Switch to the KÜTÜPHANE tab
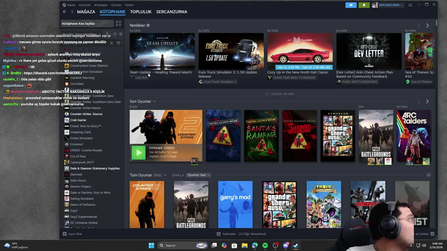 point(112,12)
